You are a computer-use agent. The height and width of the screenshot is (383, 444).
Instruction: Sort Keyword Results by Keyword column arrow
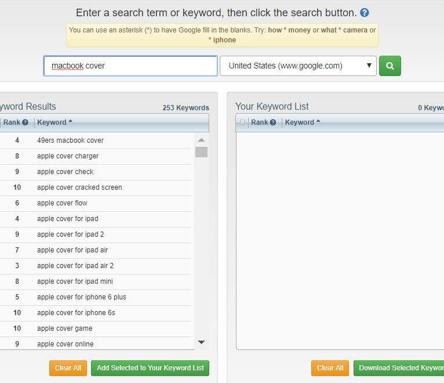coord(71,122)
